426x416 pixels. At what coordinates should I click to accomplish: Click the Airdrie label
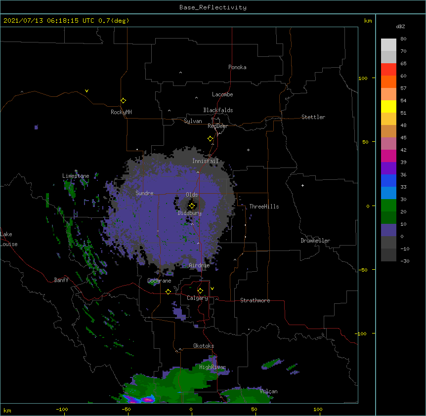(x=200, y=265)
